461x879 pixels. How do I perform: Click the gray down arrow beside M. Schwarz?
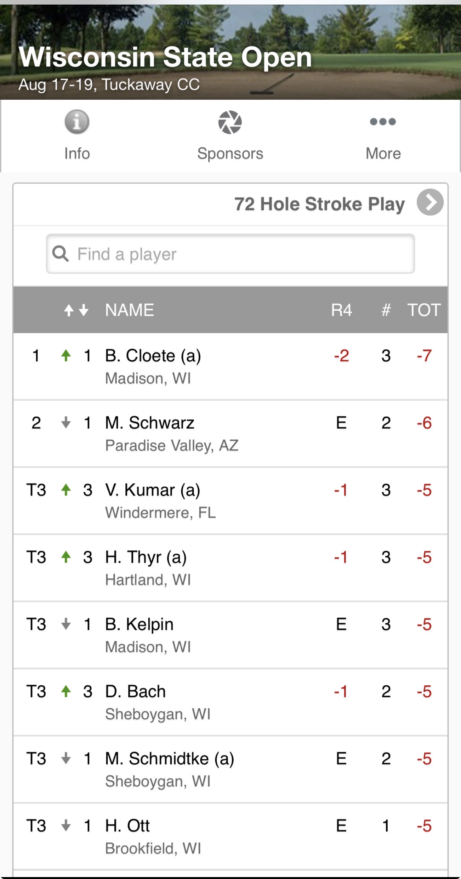66,423
